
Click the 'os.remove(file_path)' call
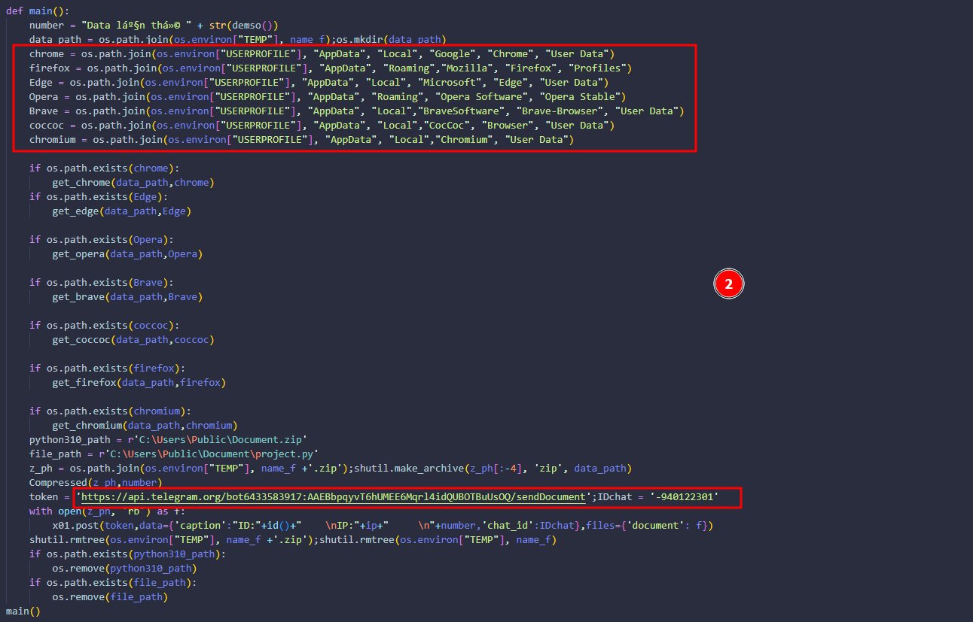[x=110, y=597]
